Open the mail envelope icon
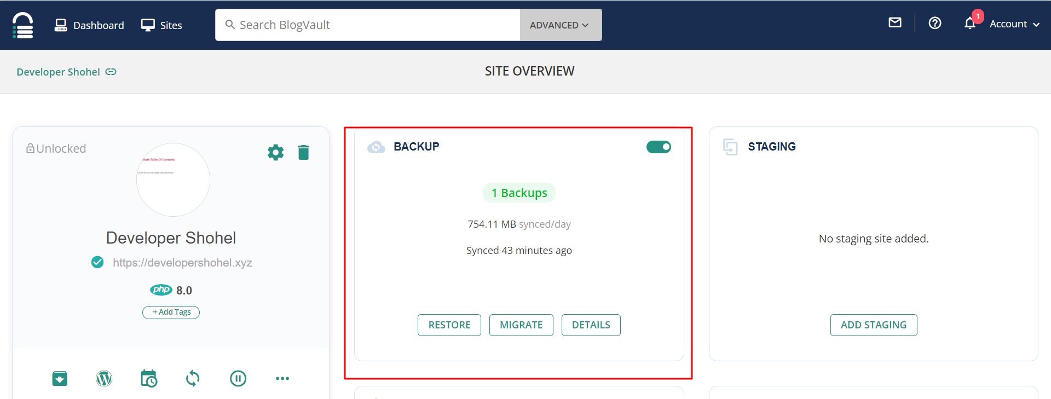 (x=895, y=22)
